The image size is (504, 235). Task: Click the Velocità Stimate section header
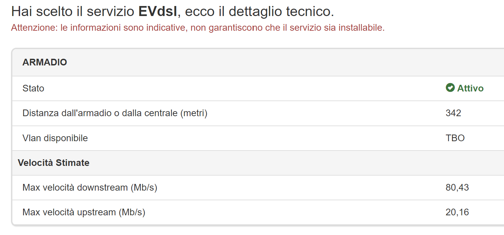53,163
